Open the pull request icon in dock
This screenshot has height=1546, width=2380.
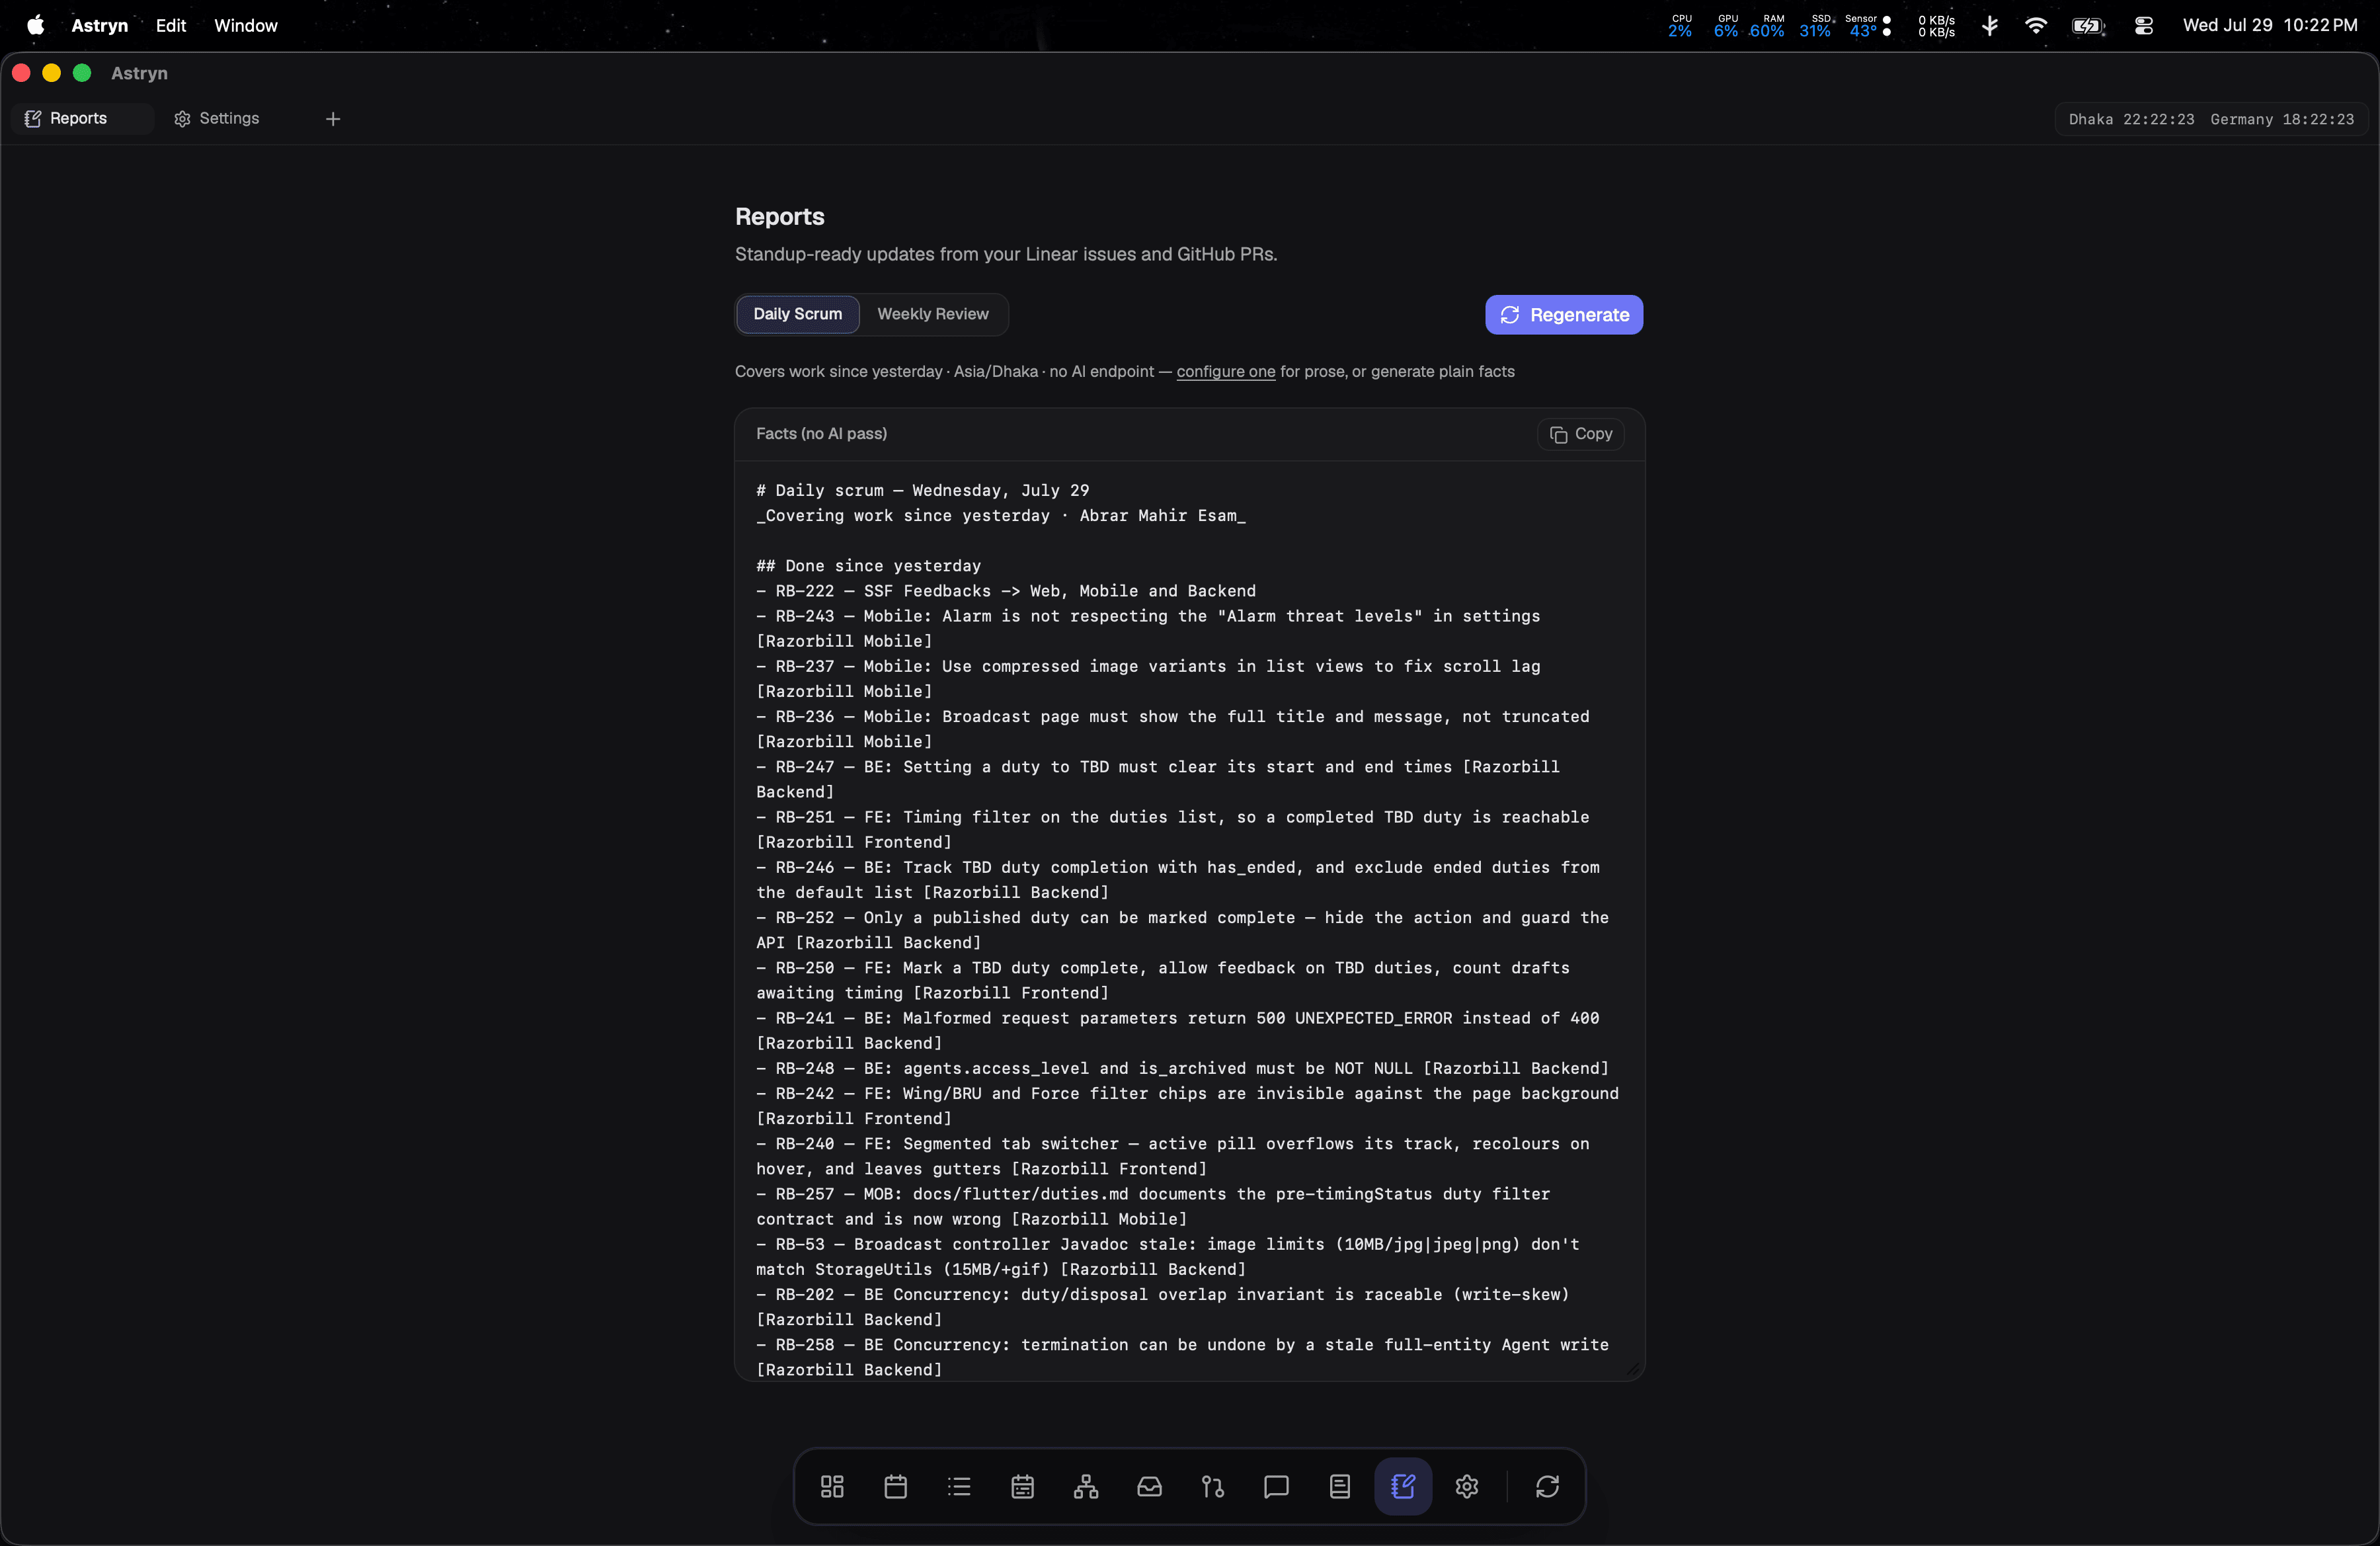pos(1213,1486)
